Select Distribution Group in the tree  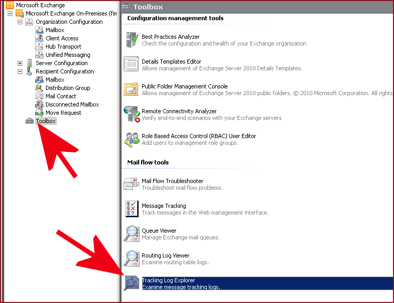click(x=68, y=88)
